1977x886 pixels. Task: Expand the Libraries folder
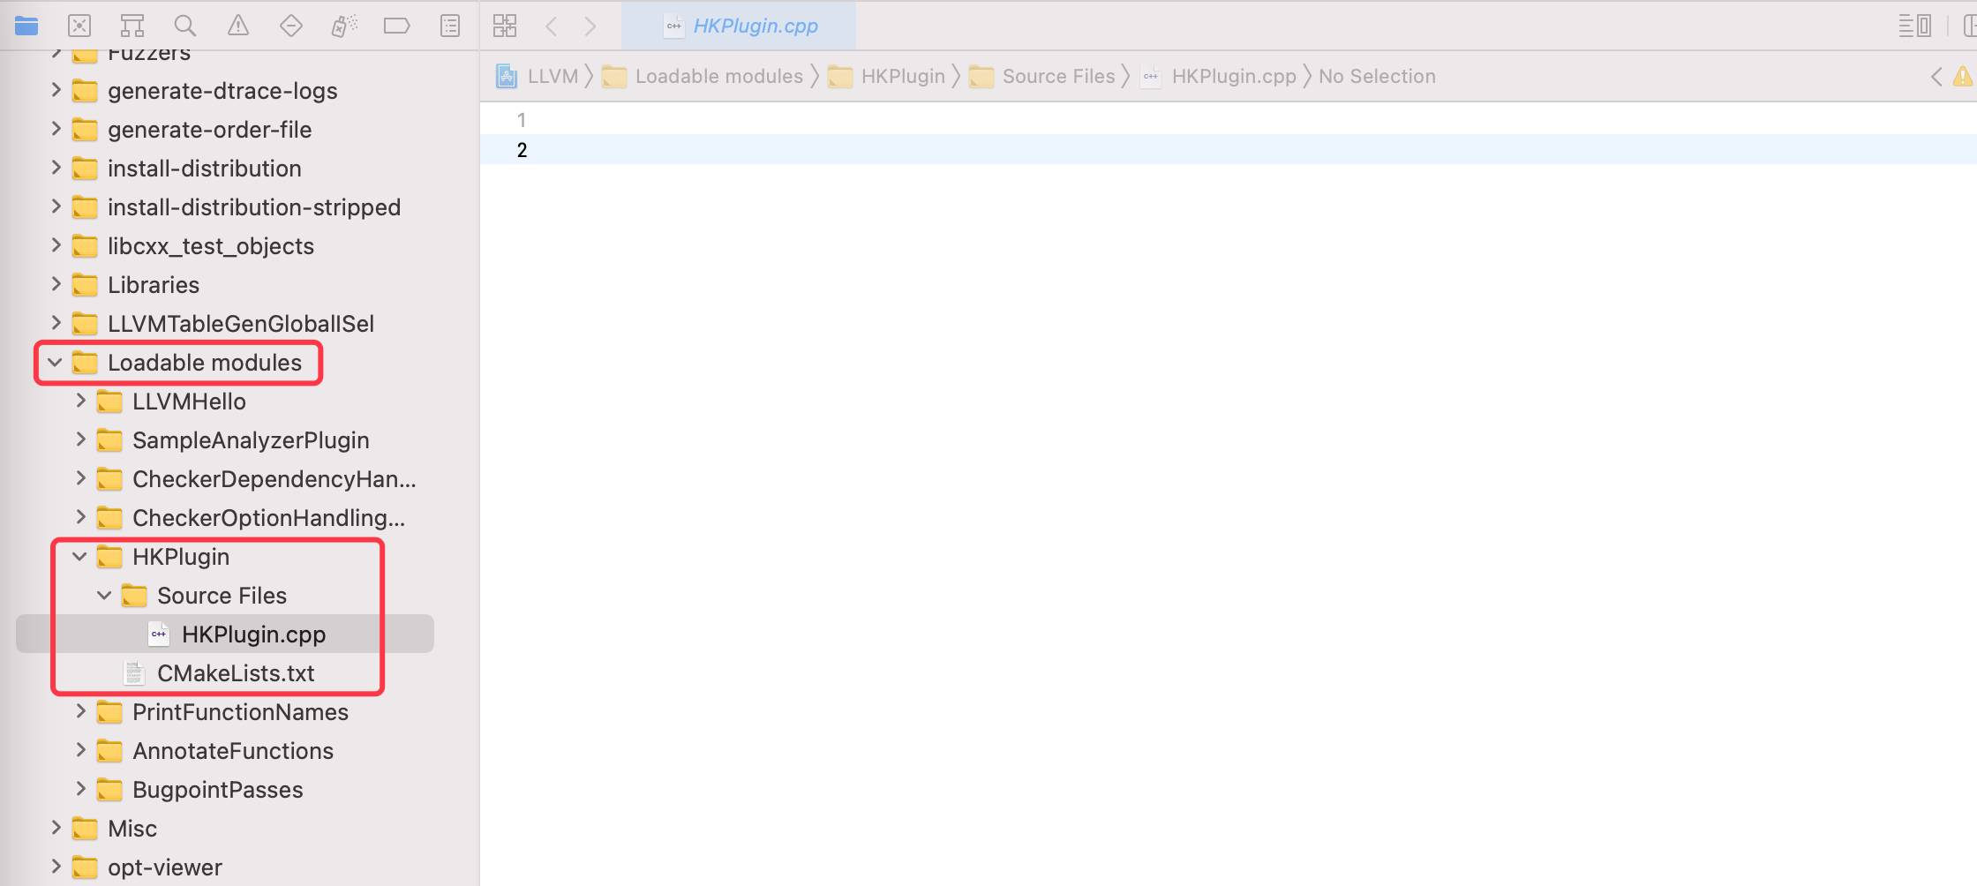click(56, 284)
